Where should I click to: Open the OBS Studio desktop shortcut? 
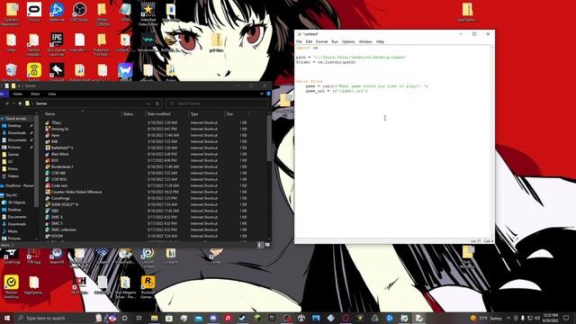[79, 12]
